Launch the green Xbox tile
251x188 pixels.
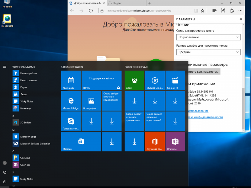[x=135, y=81]
